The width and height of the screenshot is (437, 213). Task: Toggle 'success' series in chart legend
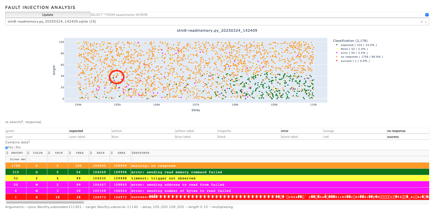click(353, 61)
